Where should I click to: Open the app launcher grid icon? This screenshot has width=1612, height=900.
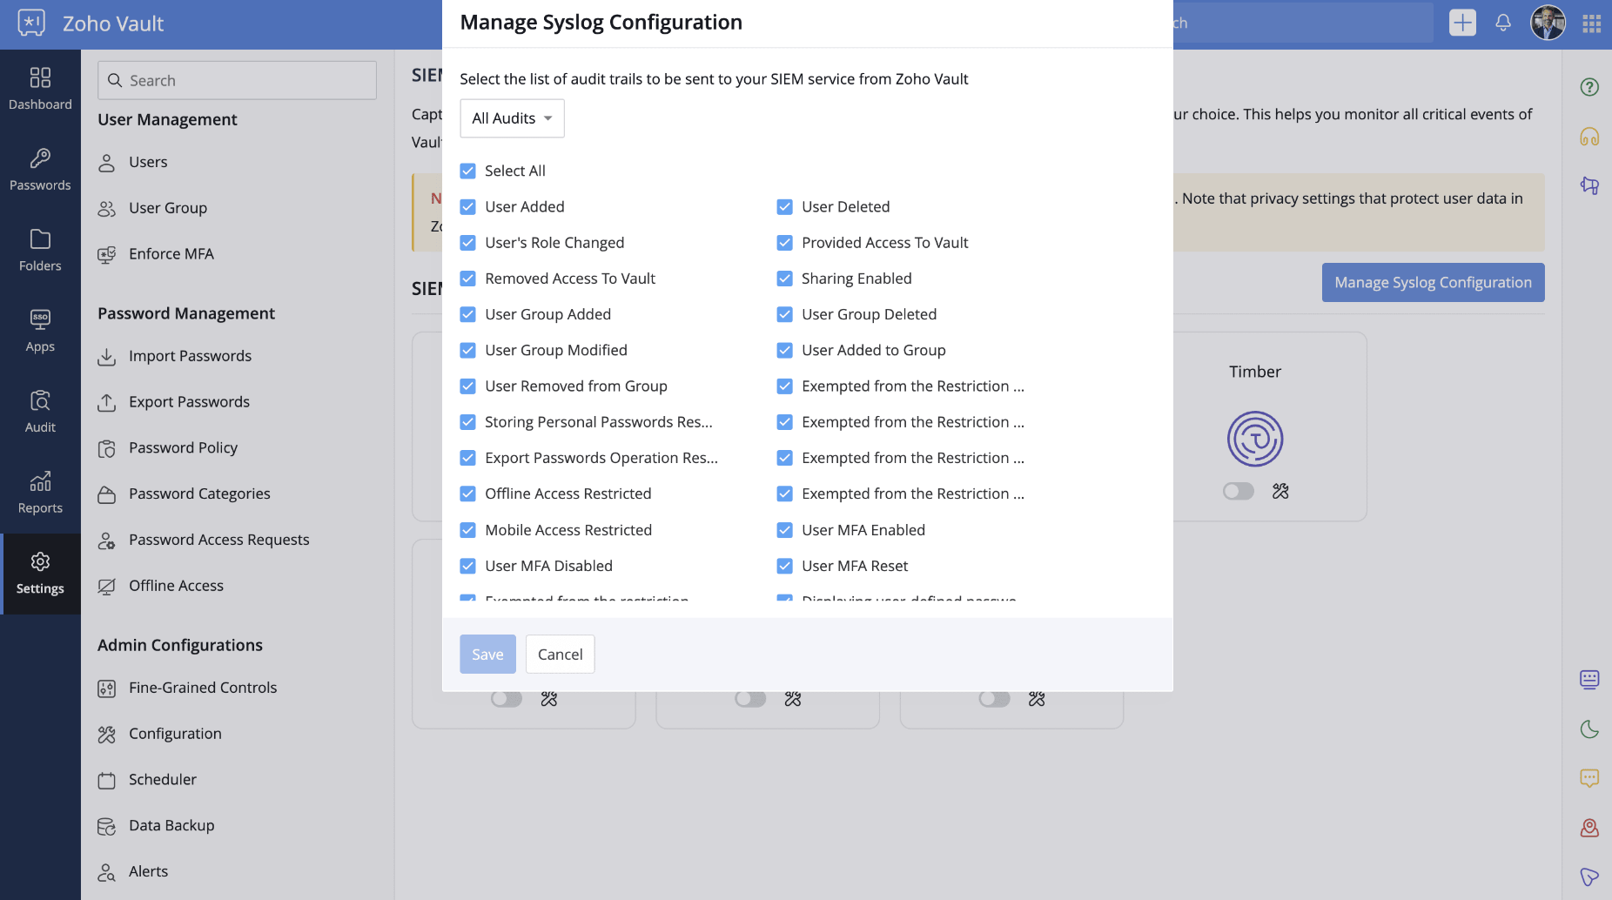[x=1592, y=24]
